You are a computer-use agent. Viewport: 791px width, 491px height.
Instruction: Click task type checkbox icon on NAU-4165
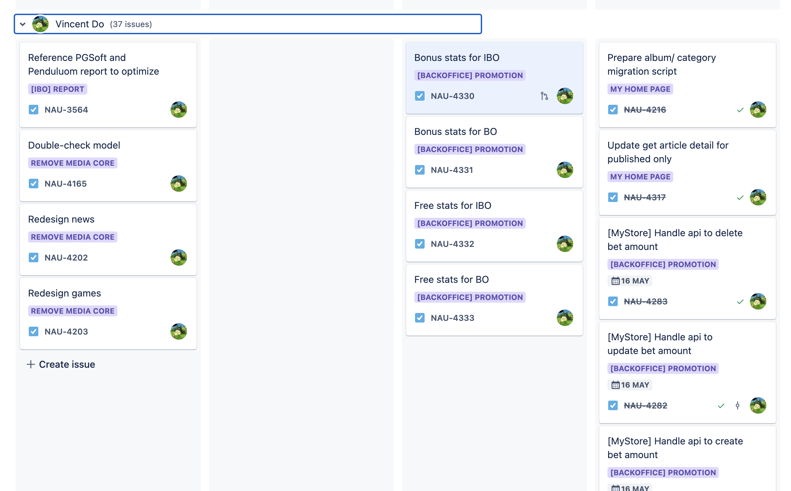point(34,184)
